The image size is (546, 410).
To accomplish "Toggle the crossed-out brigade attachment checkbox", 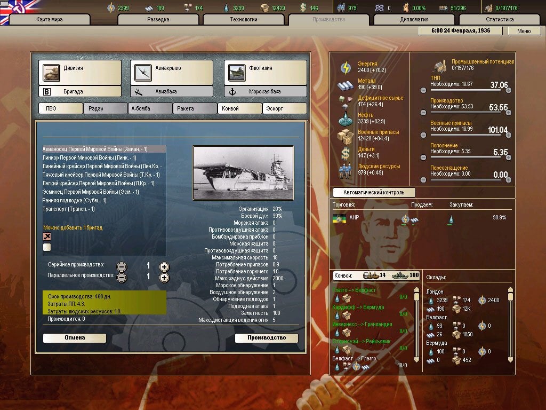I will [47, 236].
